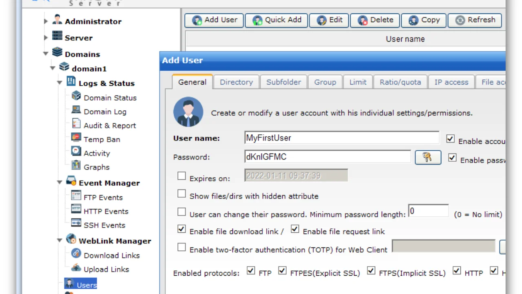Click the Temp Ban icon
This screenshot has width=522, height=294.
[76, 138]
